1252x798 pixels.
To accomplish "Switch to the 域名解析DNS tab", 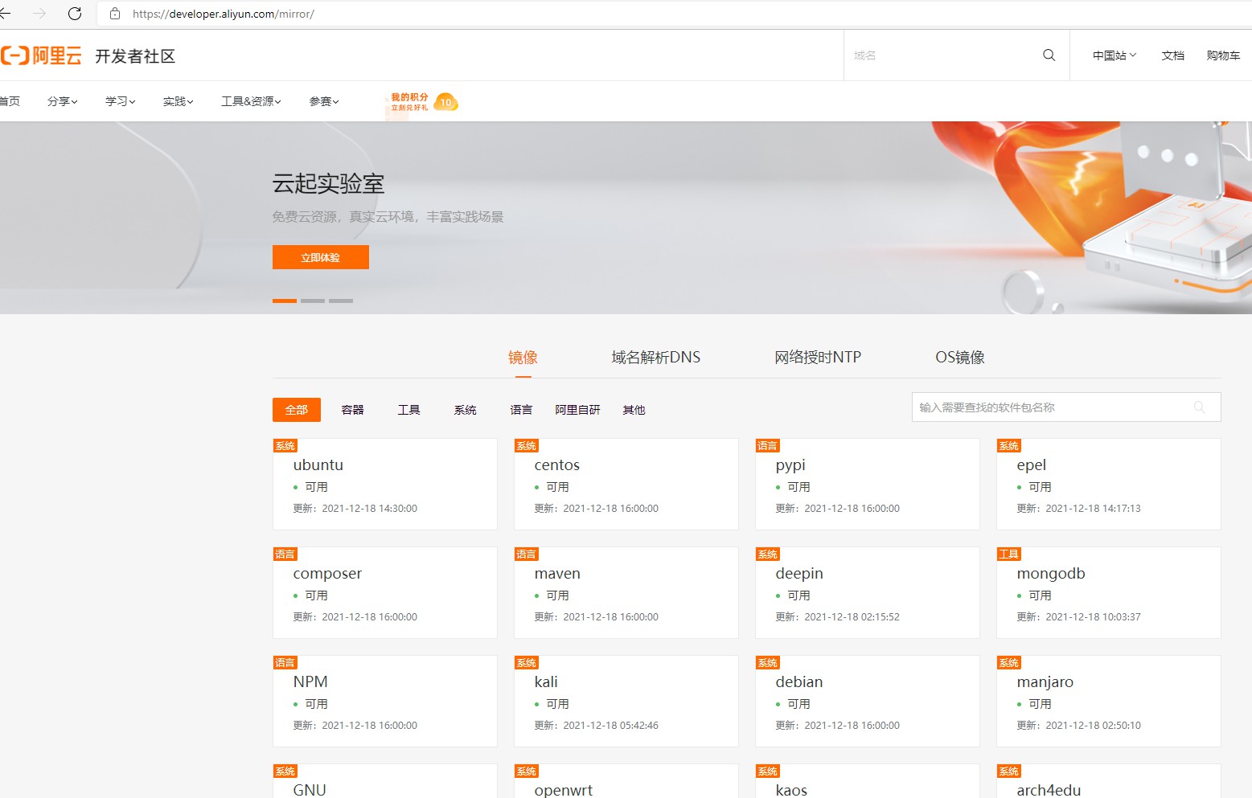I will click(656, 357).
